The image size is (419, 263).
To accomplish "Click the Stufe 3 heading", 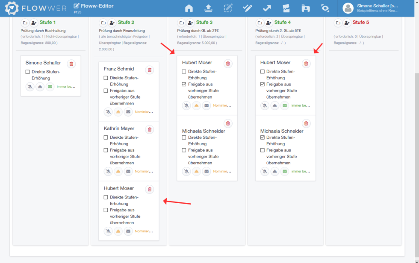I will (204, 22).
